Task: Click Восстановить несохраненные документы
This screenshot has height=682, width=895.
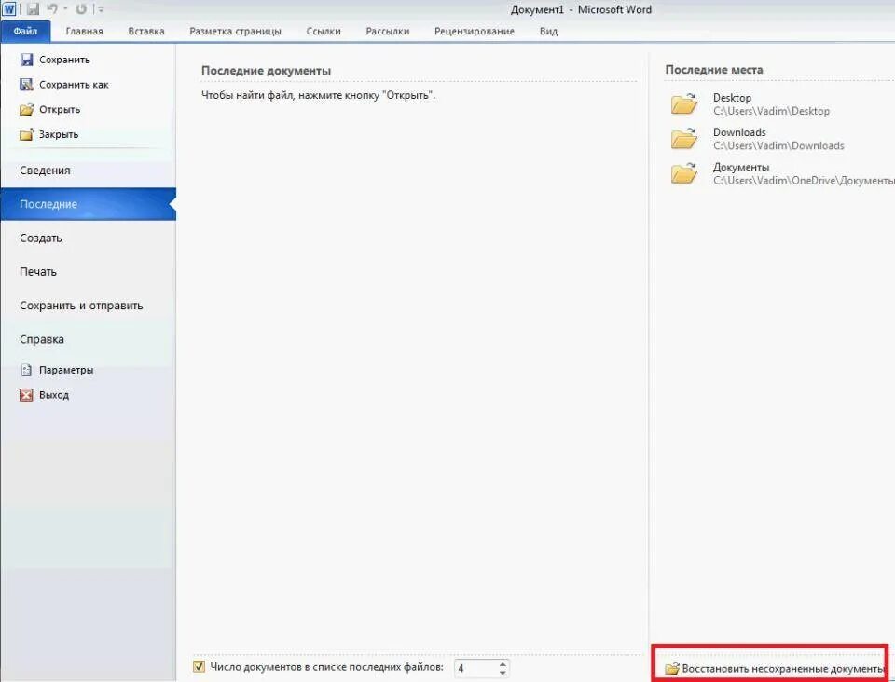Action: [x=775, y=668]
